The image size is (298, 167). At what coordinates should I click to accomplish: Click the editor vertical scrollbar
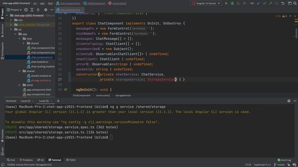[x=296, y=33]
